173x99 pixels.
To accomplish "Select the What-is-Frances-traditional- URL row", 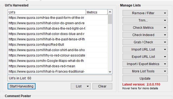I will point(57,71).
